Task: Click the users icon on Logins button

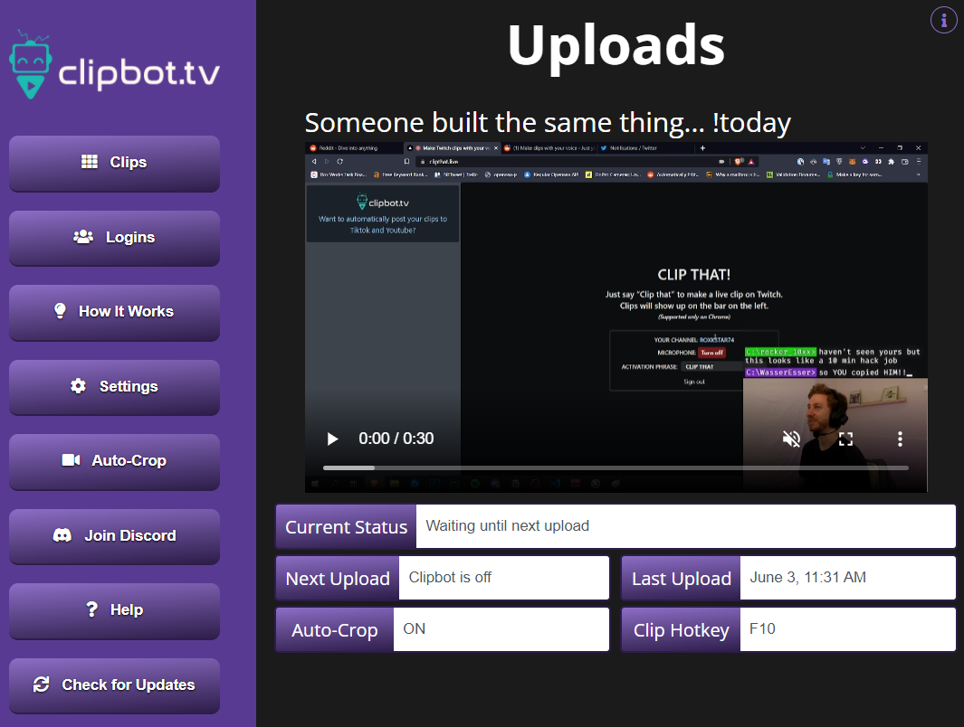Action: point(83,236)
